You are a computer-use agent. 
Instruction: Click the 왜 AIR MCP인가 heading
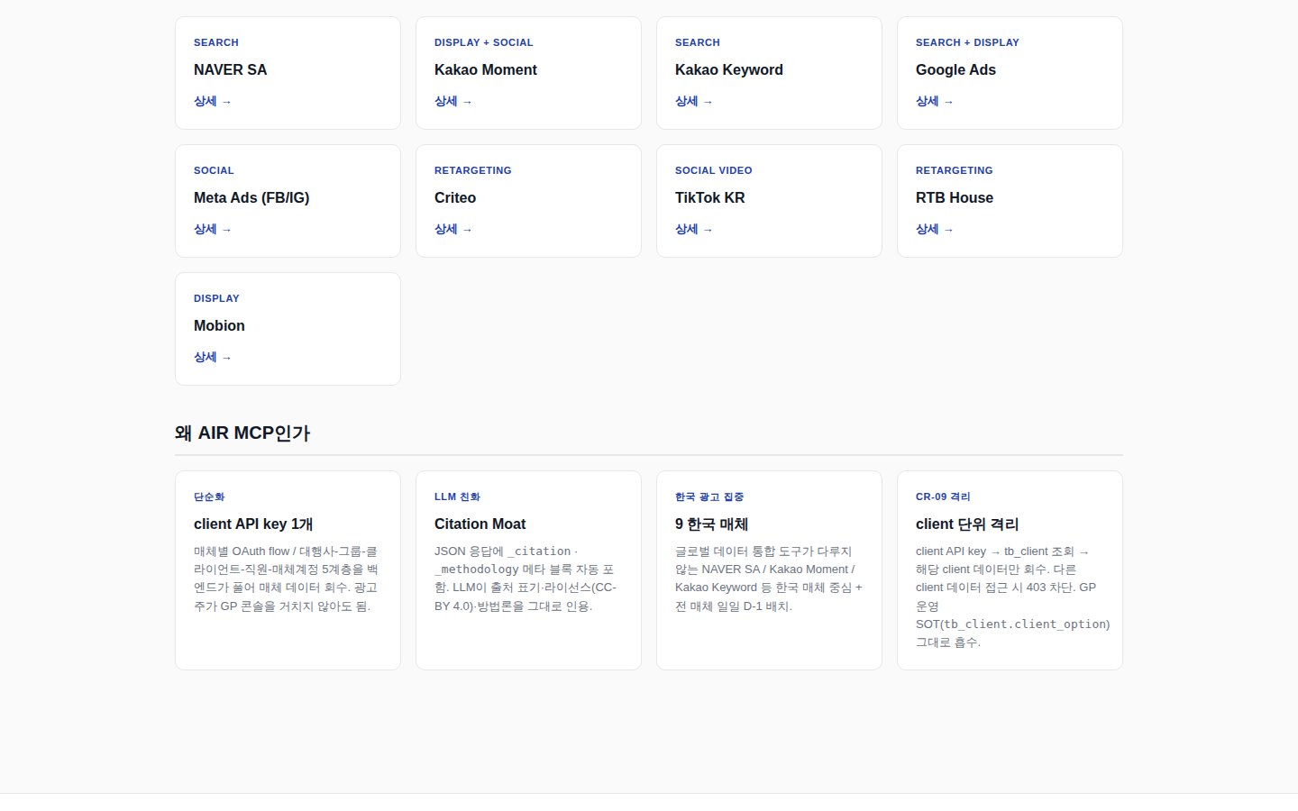click(242, 433)
